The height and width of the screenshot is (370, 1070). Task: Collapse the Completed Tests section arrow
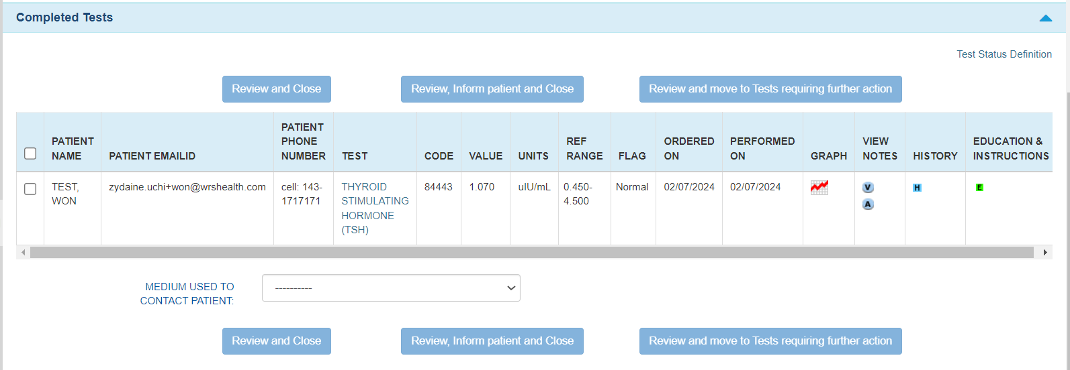(1045, 18)
